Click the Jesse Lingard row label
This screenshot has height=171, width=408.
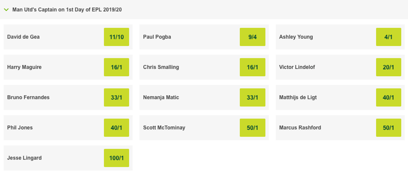(24, 158)
